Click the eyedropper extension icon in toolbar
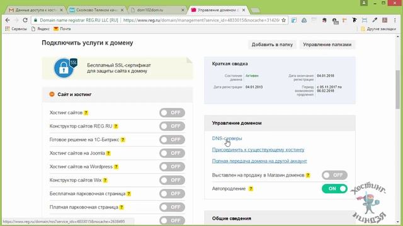This screenshot has width=403, height=226. pyautogui.click(x=375, y=20)
